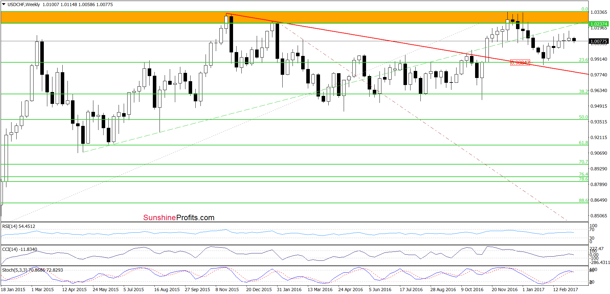The width and height of the screenshot is (610, 294).
Task: Click the 38.2 Fibonacci level label
Action: click(583, 91)
